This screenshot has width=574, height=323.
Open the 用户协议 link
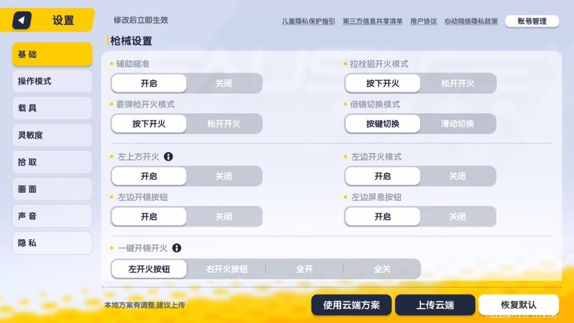[424, 21]
